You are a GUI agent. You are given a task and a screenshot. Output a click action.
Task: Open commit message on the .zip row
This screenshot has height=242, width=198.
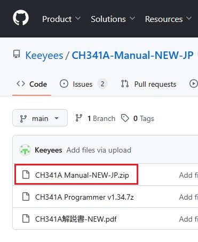188,175
